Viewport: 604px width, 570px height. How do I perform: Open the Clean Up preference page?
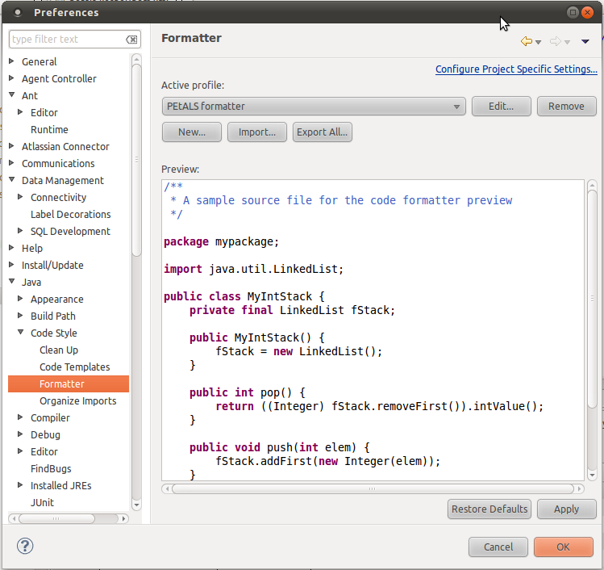click(59, 350)
